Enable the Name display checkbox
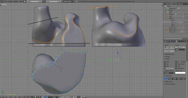 tap(165, 62)
